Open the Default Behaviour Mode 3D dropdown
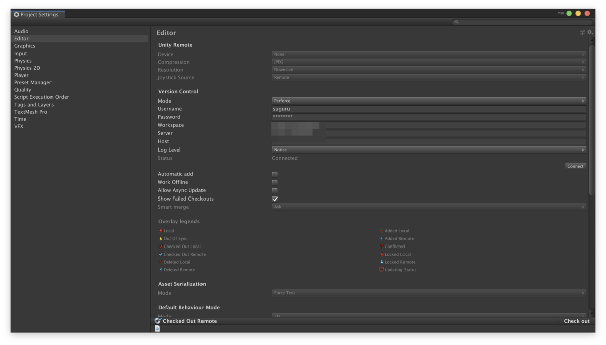Screen dimensions: 606x345 (429, 316)
